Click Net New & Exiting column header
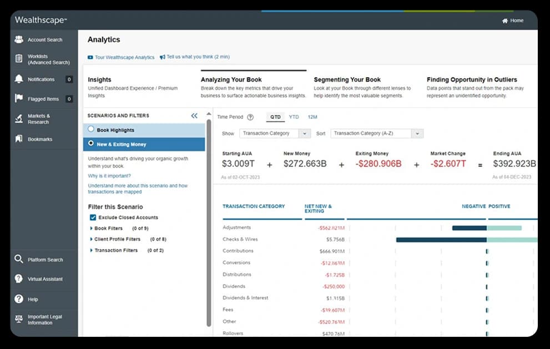 click(x=318, y=209)
